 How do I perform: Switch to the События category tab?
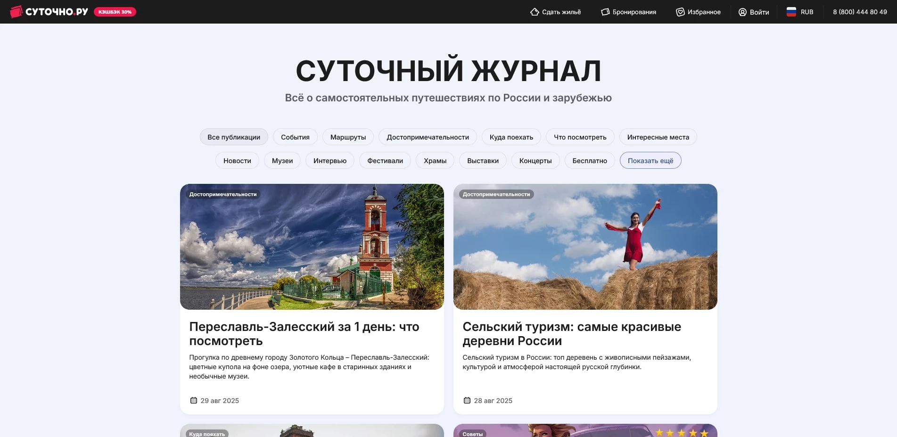[295, 137]
